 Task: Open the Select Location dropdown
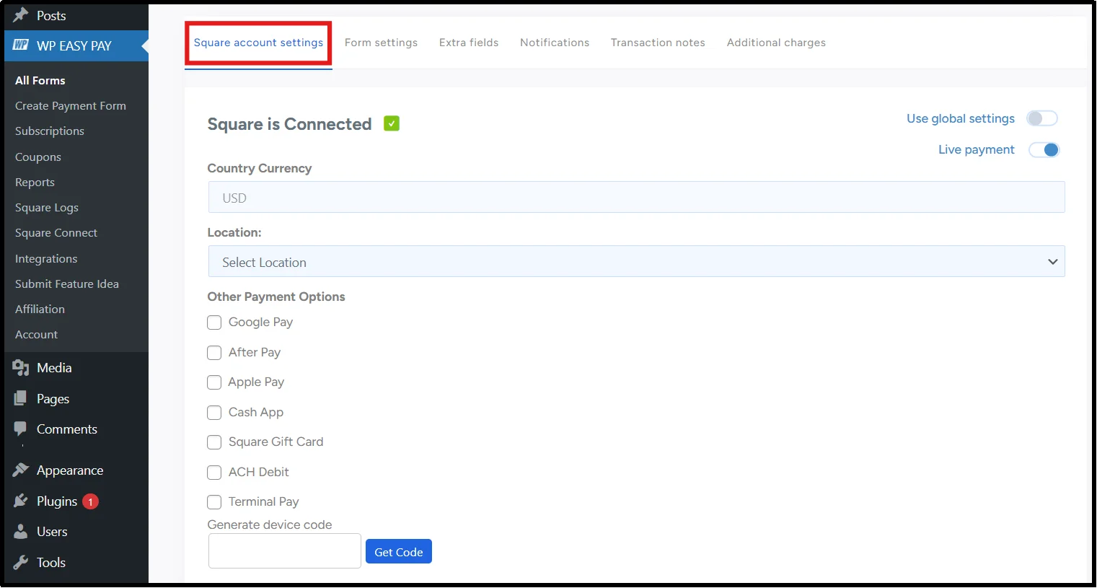[636, 262]
